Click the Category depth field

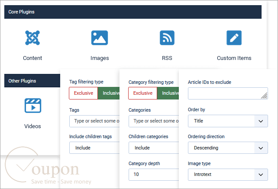(x=154, y=174)
